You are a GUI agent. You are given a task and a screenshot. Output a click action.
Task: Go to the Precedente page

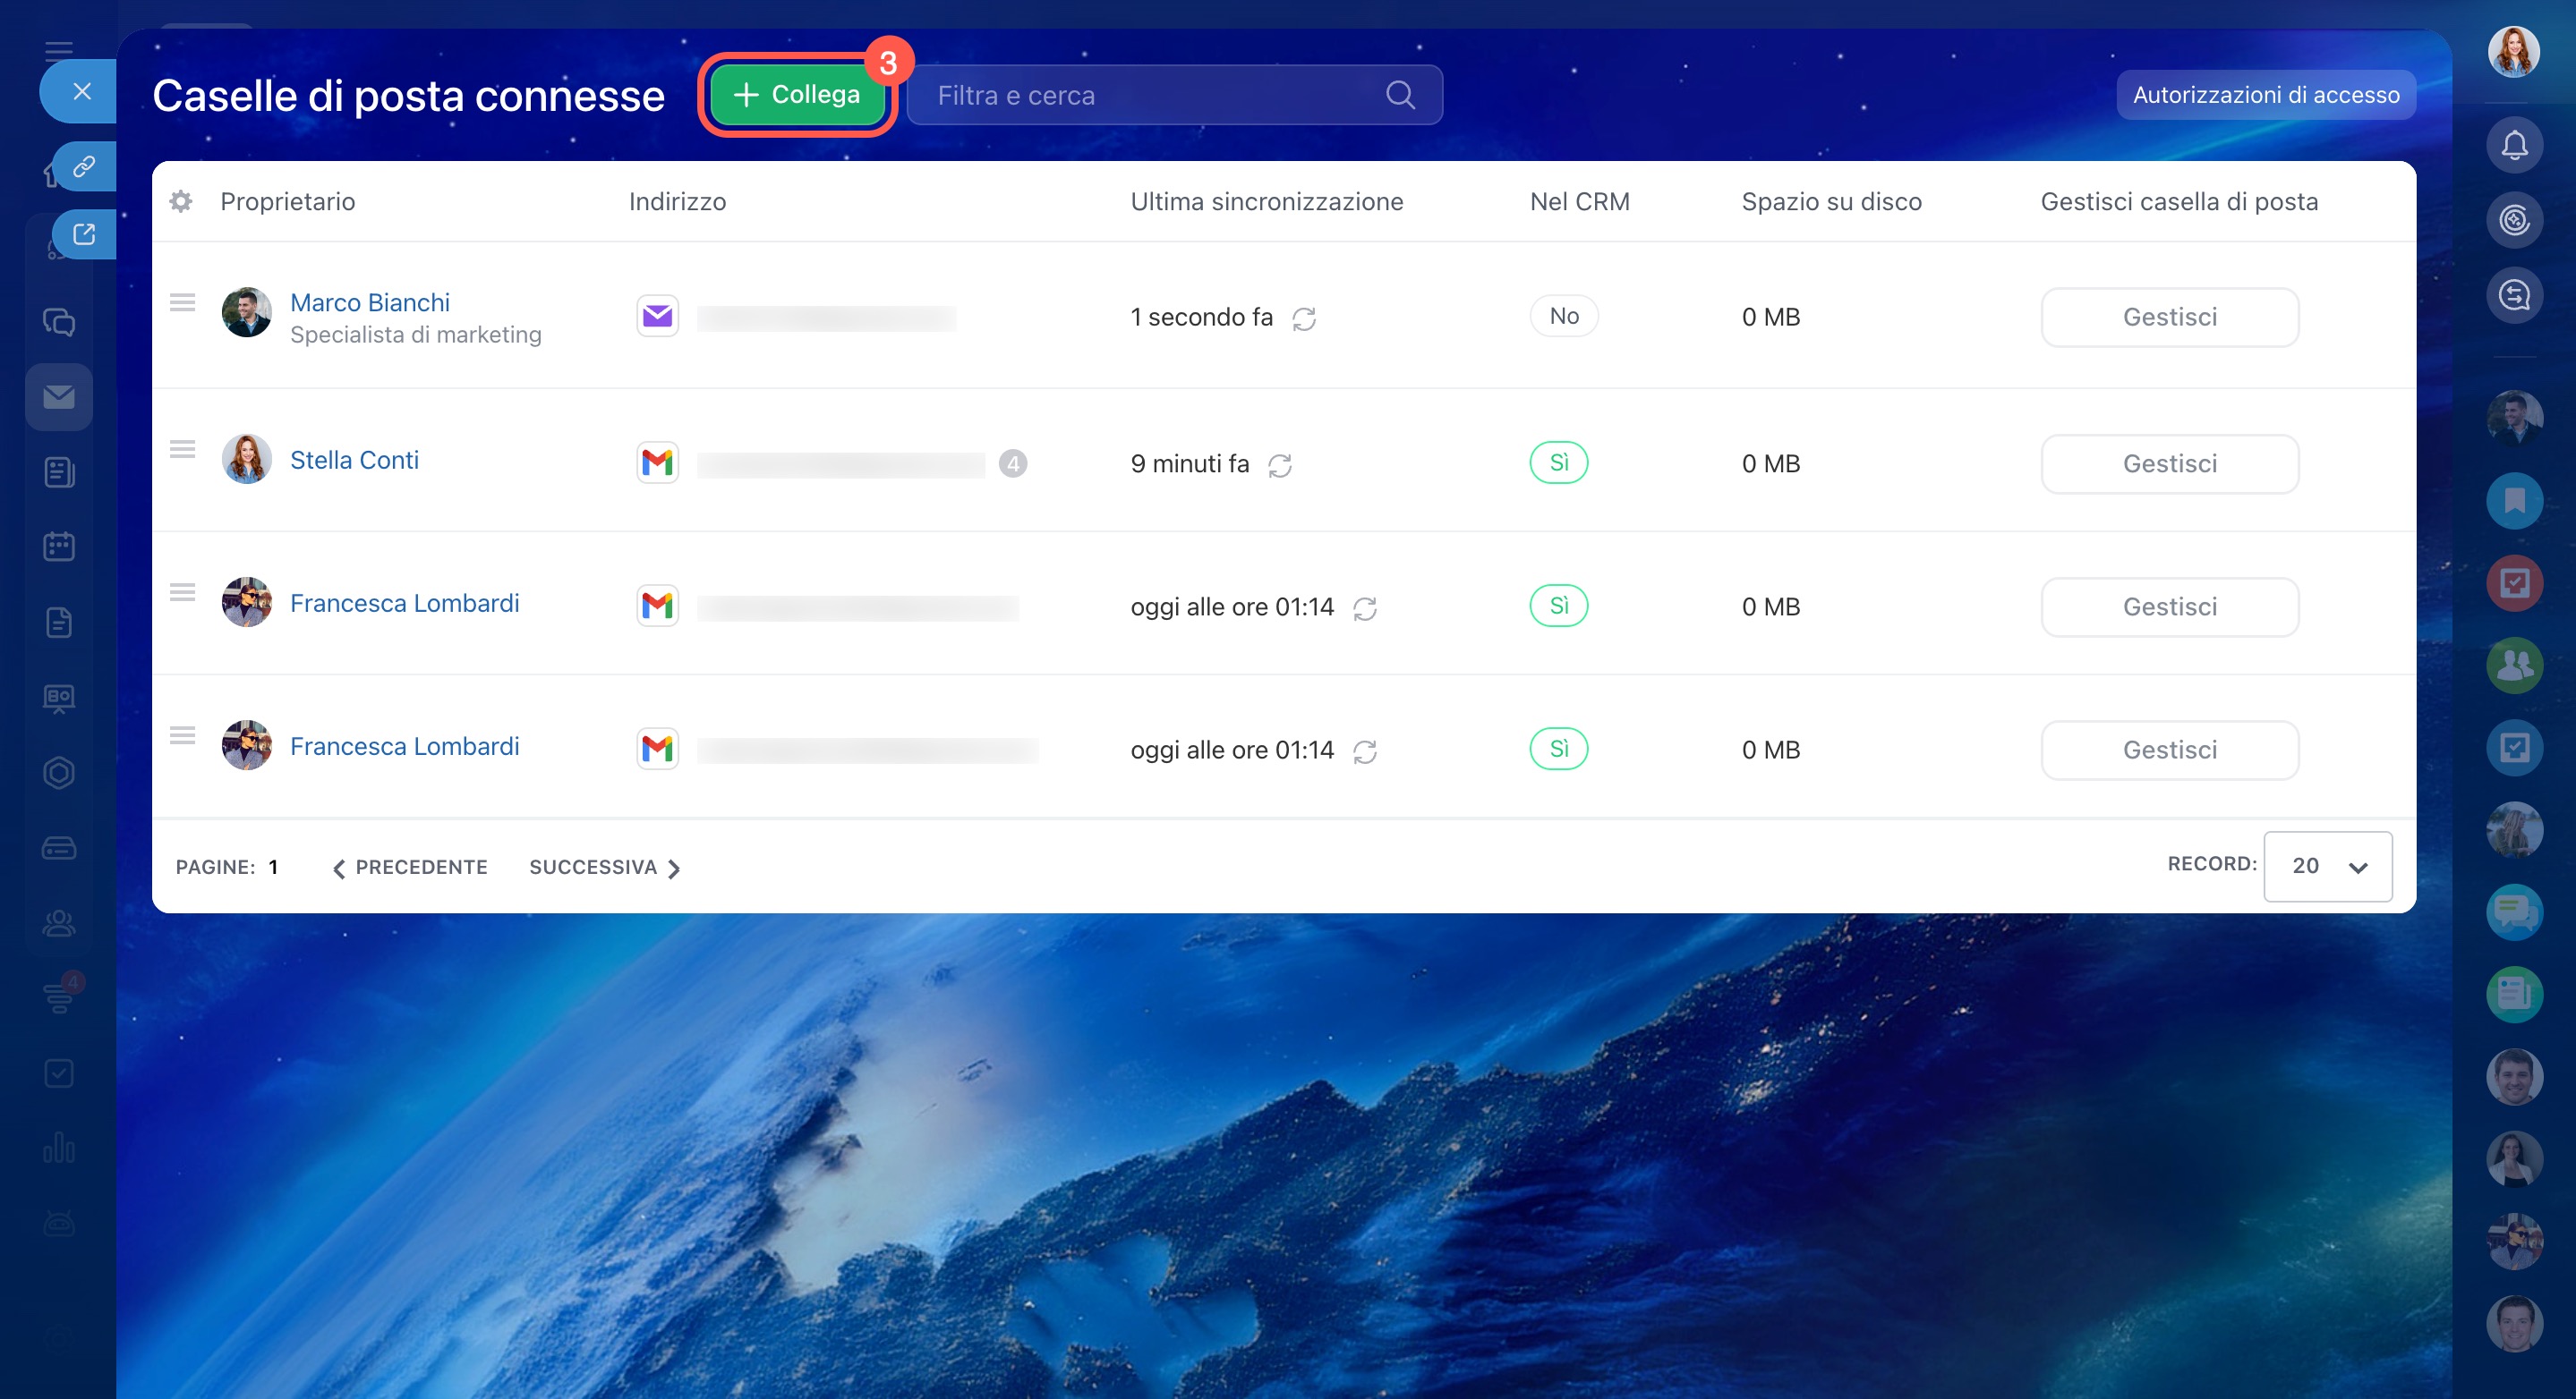pyautogui.click(x=410, y=868)
